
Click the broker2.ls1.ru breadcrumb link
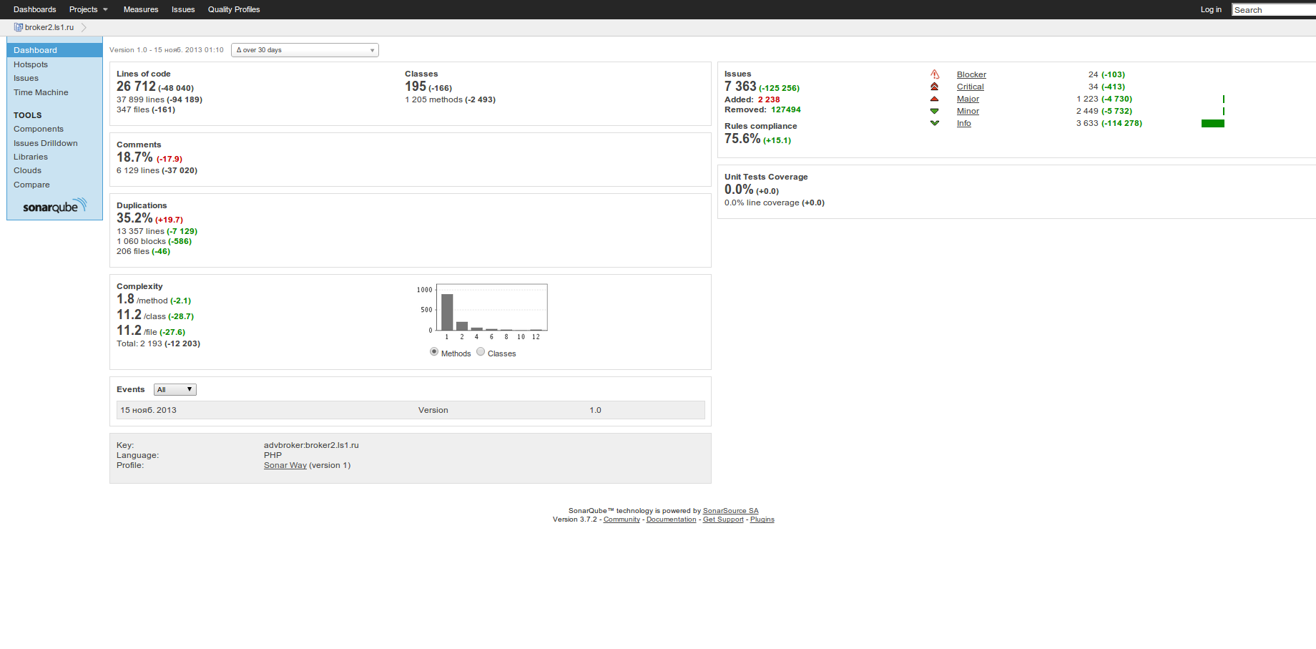pos(49,27)
